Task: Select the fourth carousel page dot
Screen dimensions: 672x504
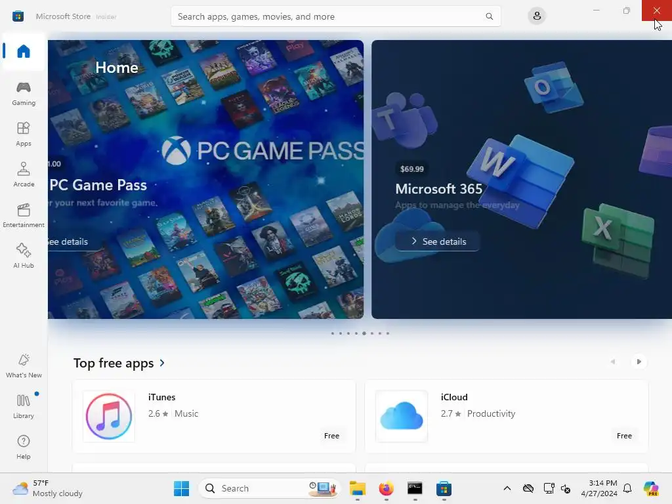Action: [356, 333]
